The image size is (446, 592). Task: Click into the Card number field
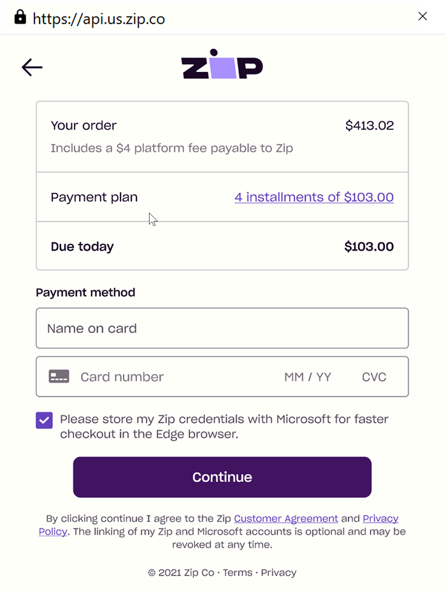[172, 377]
